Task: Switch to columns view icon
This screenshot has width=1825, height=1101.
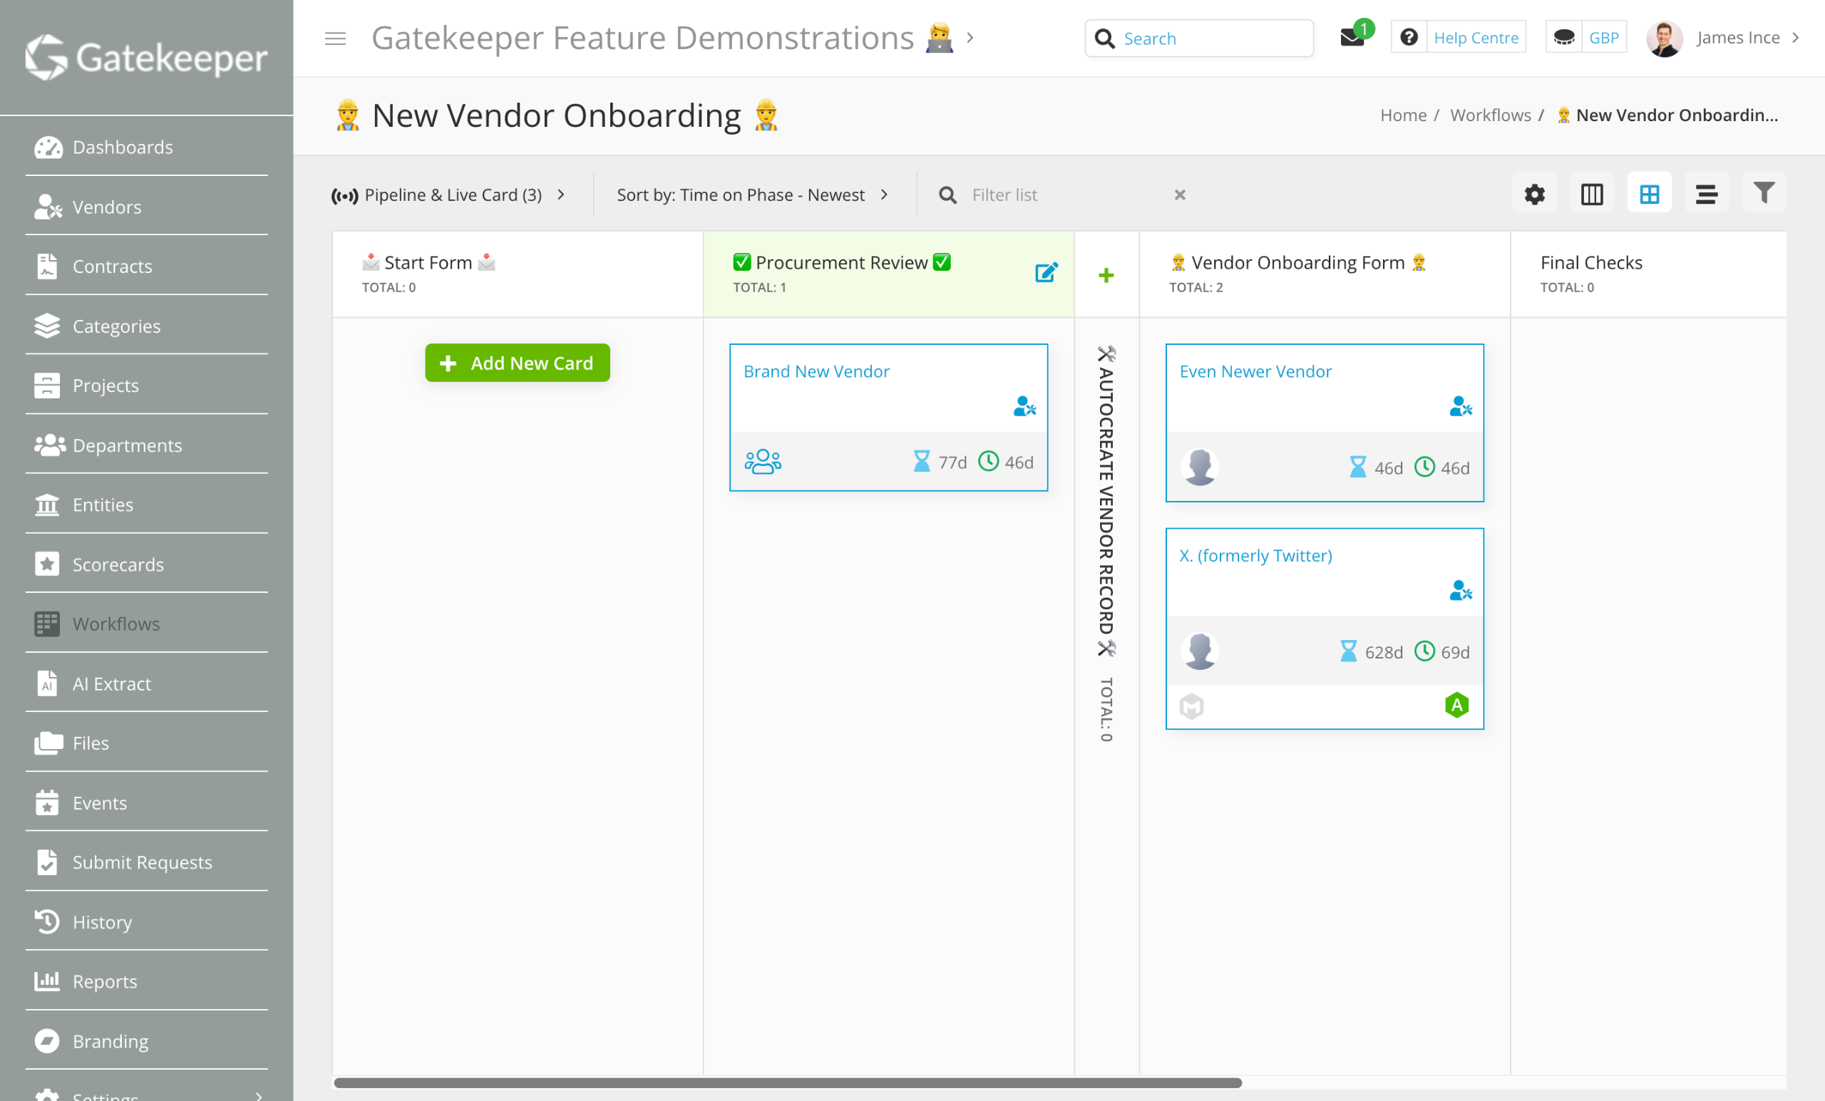Action: tap(1592, 195)
